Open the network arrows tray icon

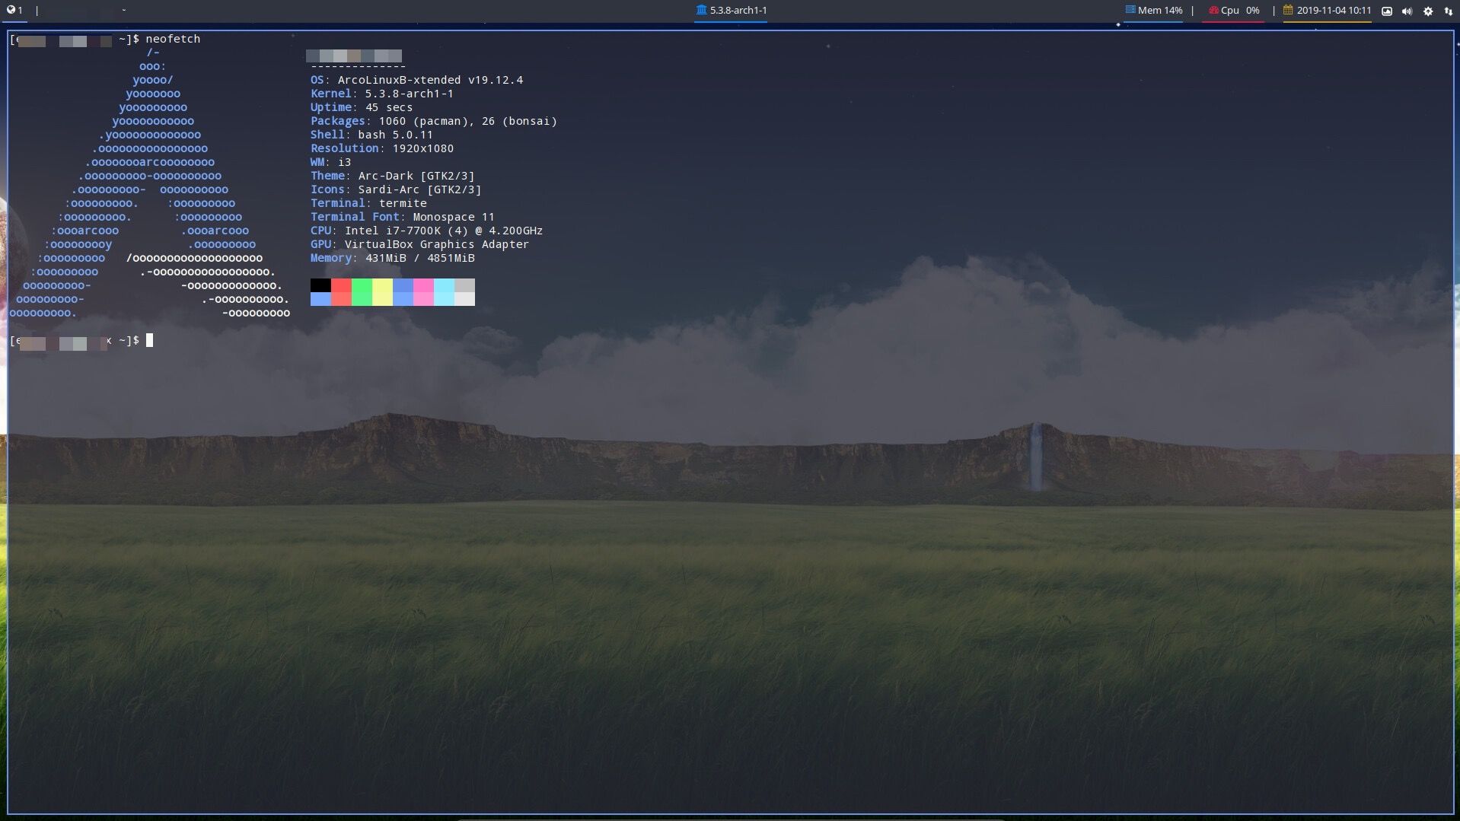click(1448, 11)
